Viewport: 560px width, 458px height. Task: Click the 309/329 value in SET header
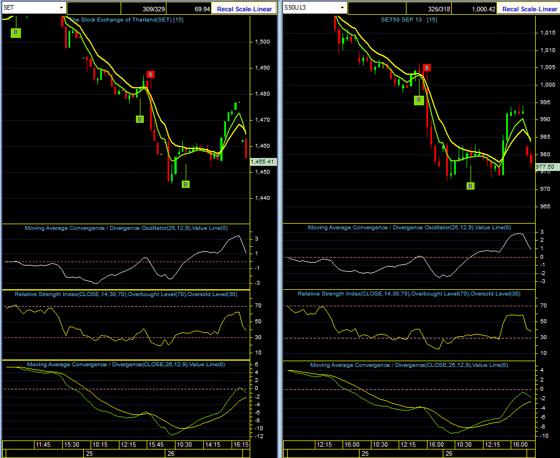pyautogui.click(x=154, y=9)
